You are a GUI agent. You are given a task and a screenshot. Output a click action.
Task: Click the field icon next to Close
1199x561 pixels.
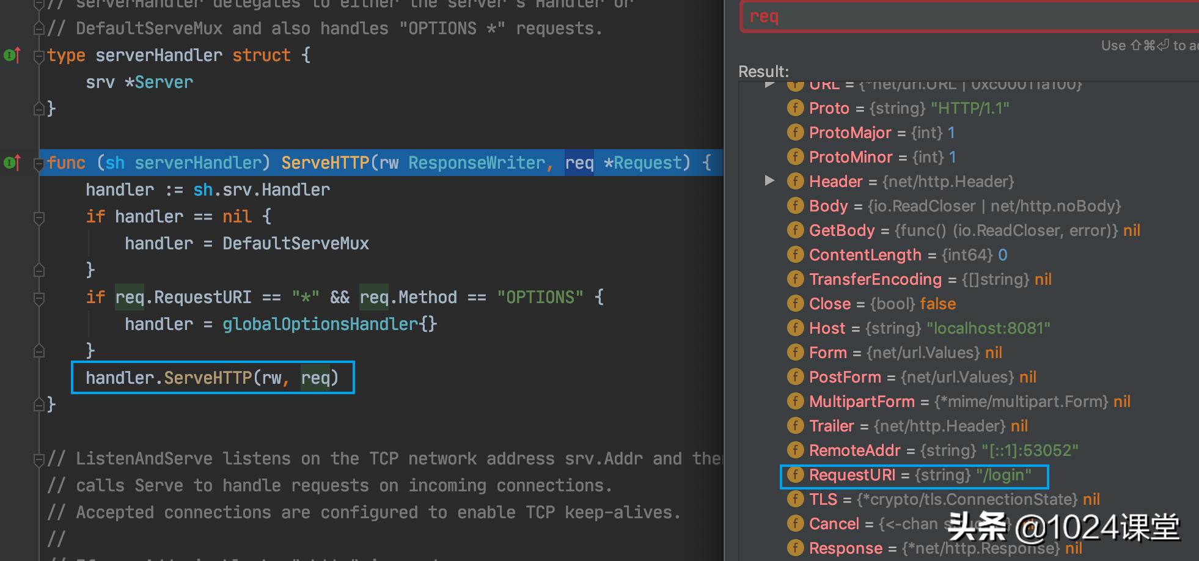click(x=795, y=304)
